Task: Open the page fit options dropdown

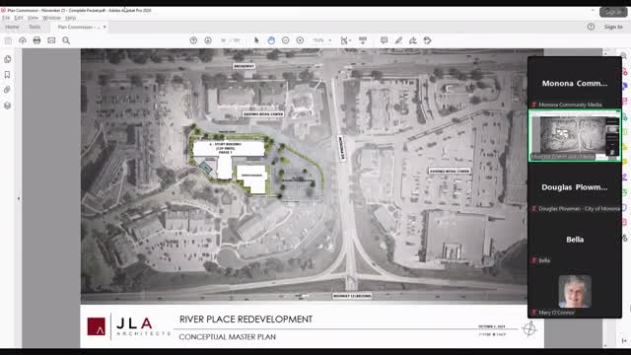Action: (x=346, y=40)
